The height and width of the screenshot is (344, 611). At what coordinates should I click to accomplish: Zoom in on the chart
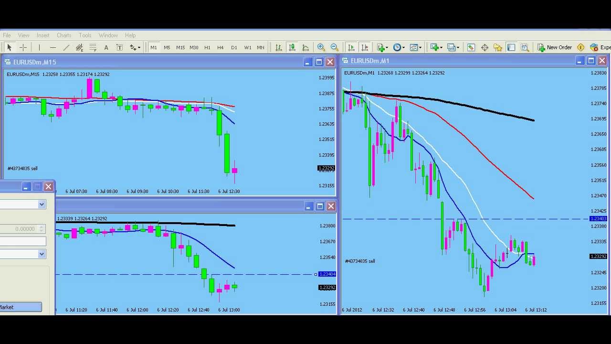[321, 47]
